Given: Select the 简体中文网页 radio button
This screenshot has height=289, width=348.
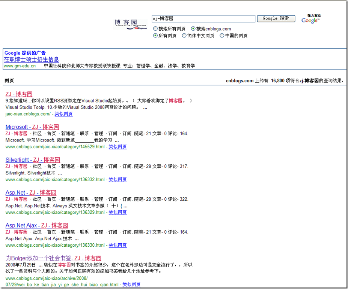Looking at the screenshot, I should 184,36.
